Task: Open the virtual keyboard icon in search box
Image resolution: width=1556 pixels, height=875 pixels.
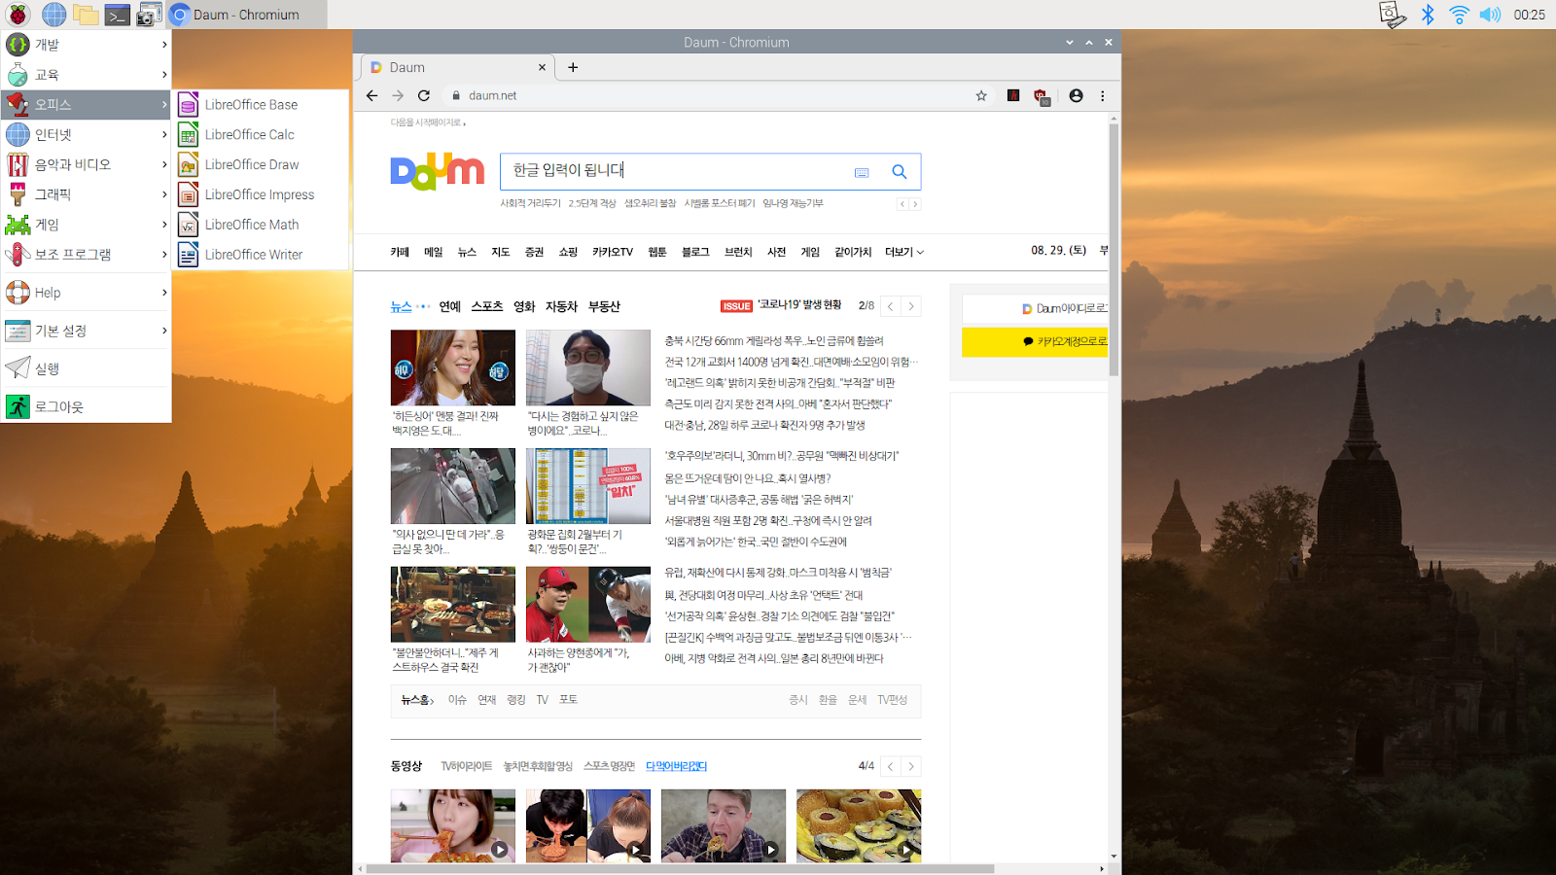Action: (862, 172)
